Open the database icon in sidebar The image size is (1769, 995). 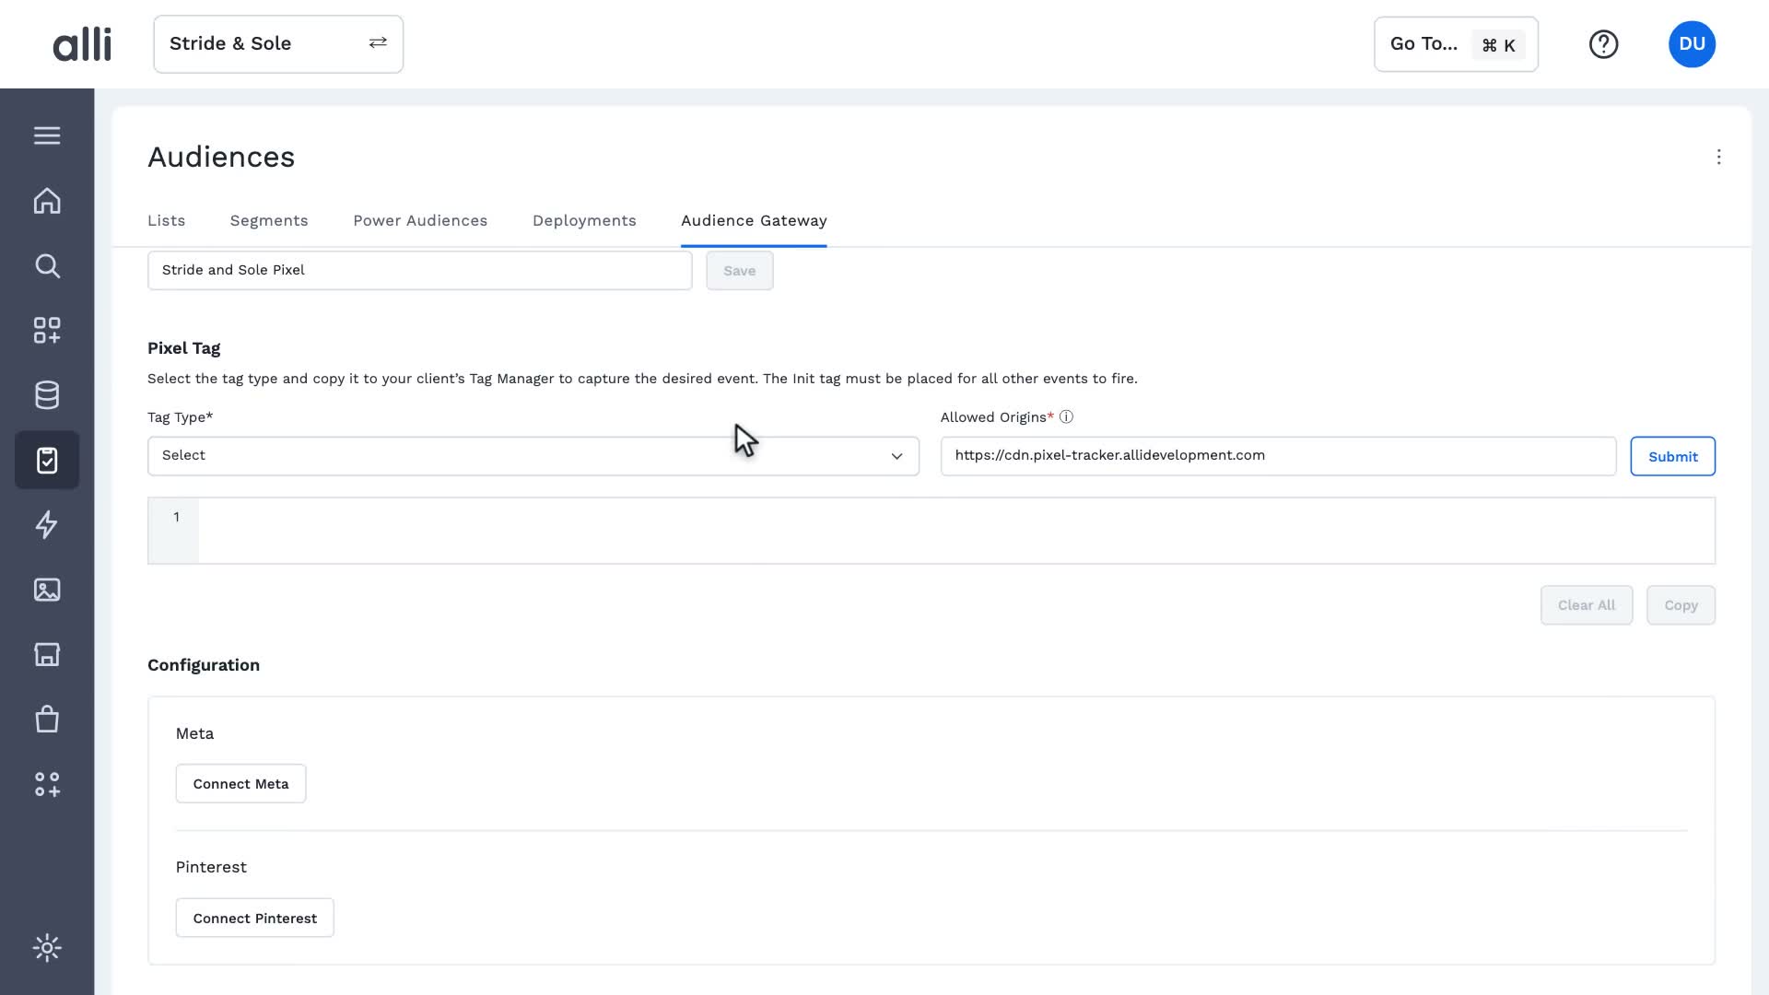[x=47, y=395]
